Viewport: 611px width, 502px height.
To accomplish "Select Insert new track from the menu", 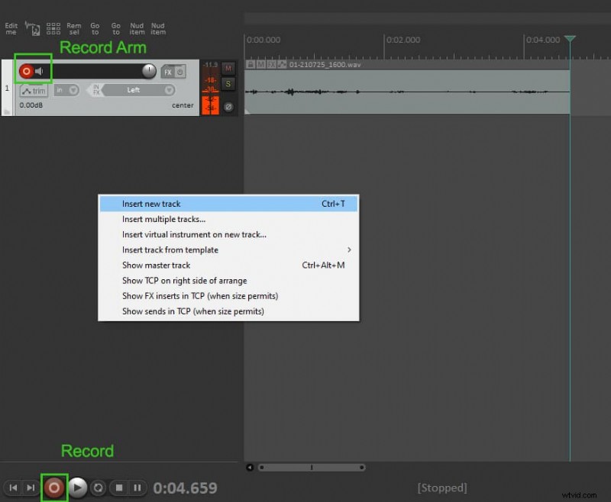I will point(151,204).
